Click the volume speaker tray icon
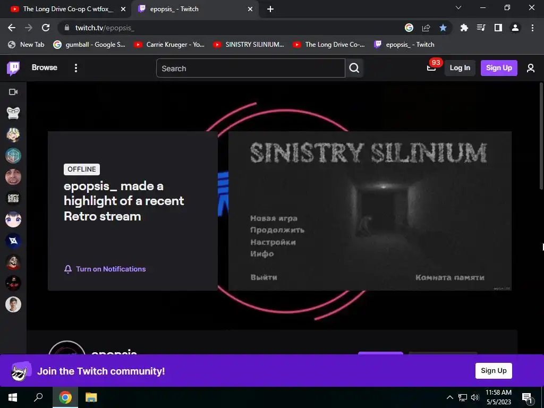The width and height of the screenshot is (544, 408). click(x=475, y=397)
